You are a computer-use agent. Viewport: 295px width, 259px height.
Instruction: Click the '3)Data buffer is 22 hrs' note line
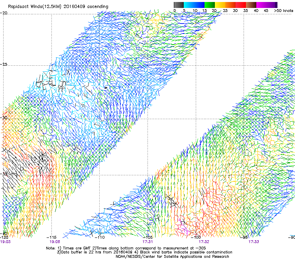(144, 252)
